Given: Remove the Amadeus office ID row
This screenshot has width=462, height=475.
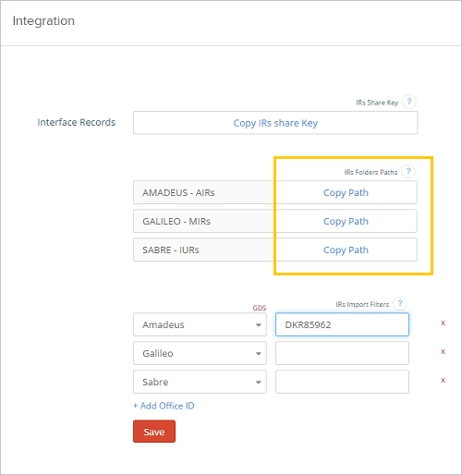Looking at the screenshot, I should pyautogui.click(x=443, y=323).
